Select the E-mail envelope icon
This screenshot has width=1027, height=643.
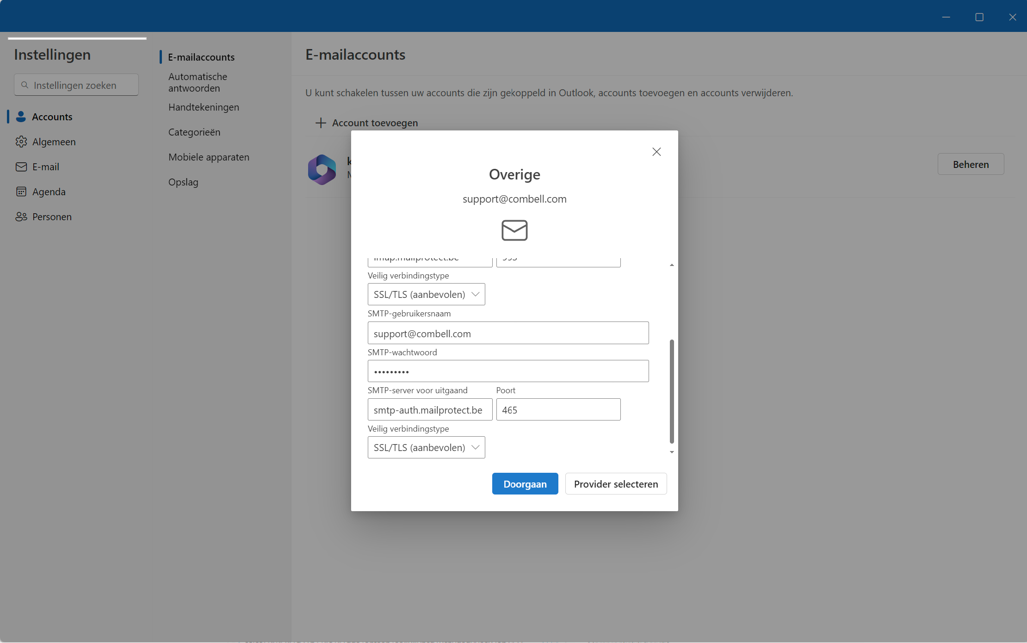(21, 167)
